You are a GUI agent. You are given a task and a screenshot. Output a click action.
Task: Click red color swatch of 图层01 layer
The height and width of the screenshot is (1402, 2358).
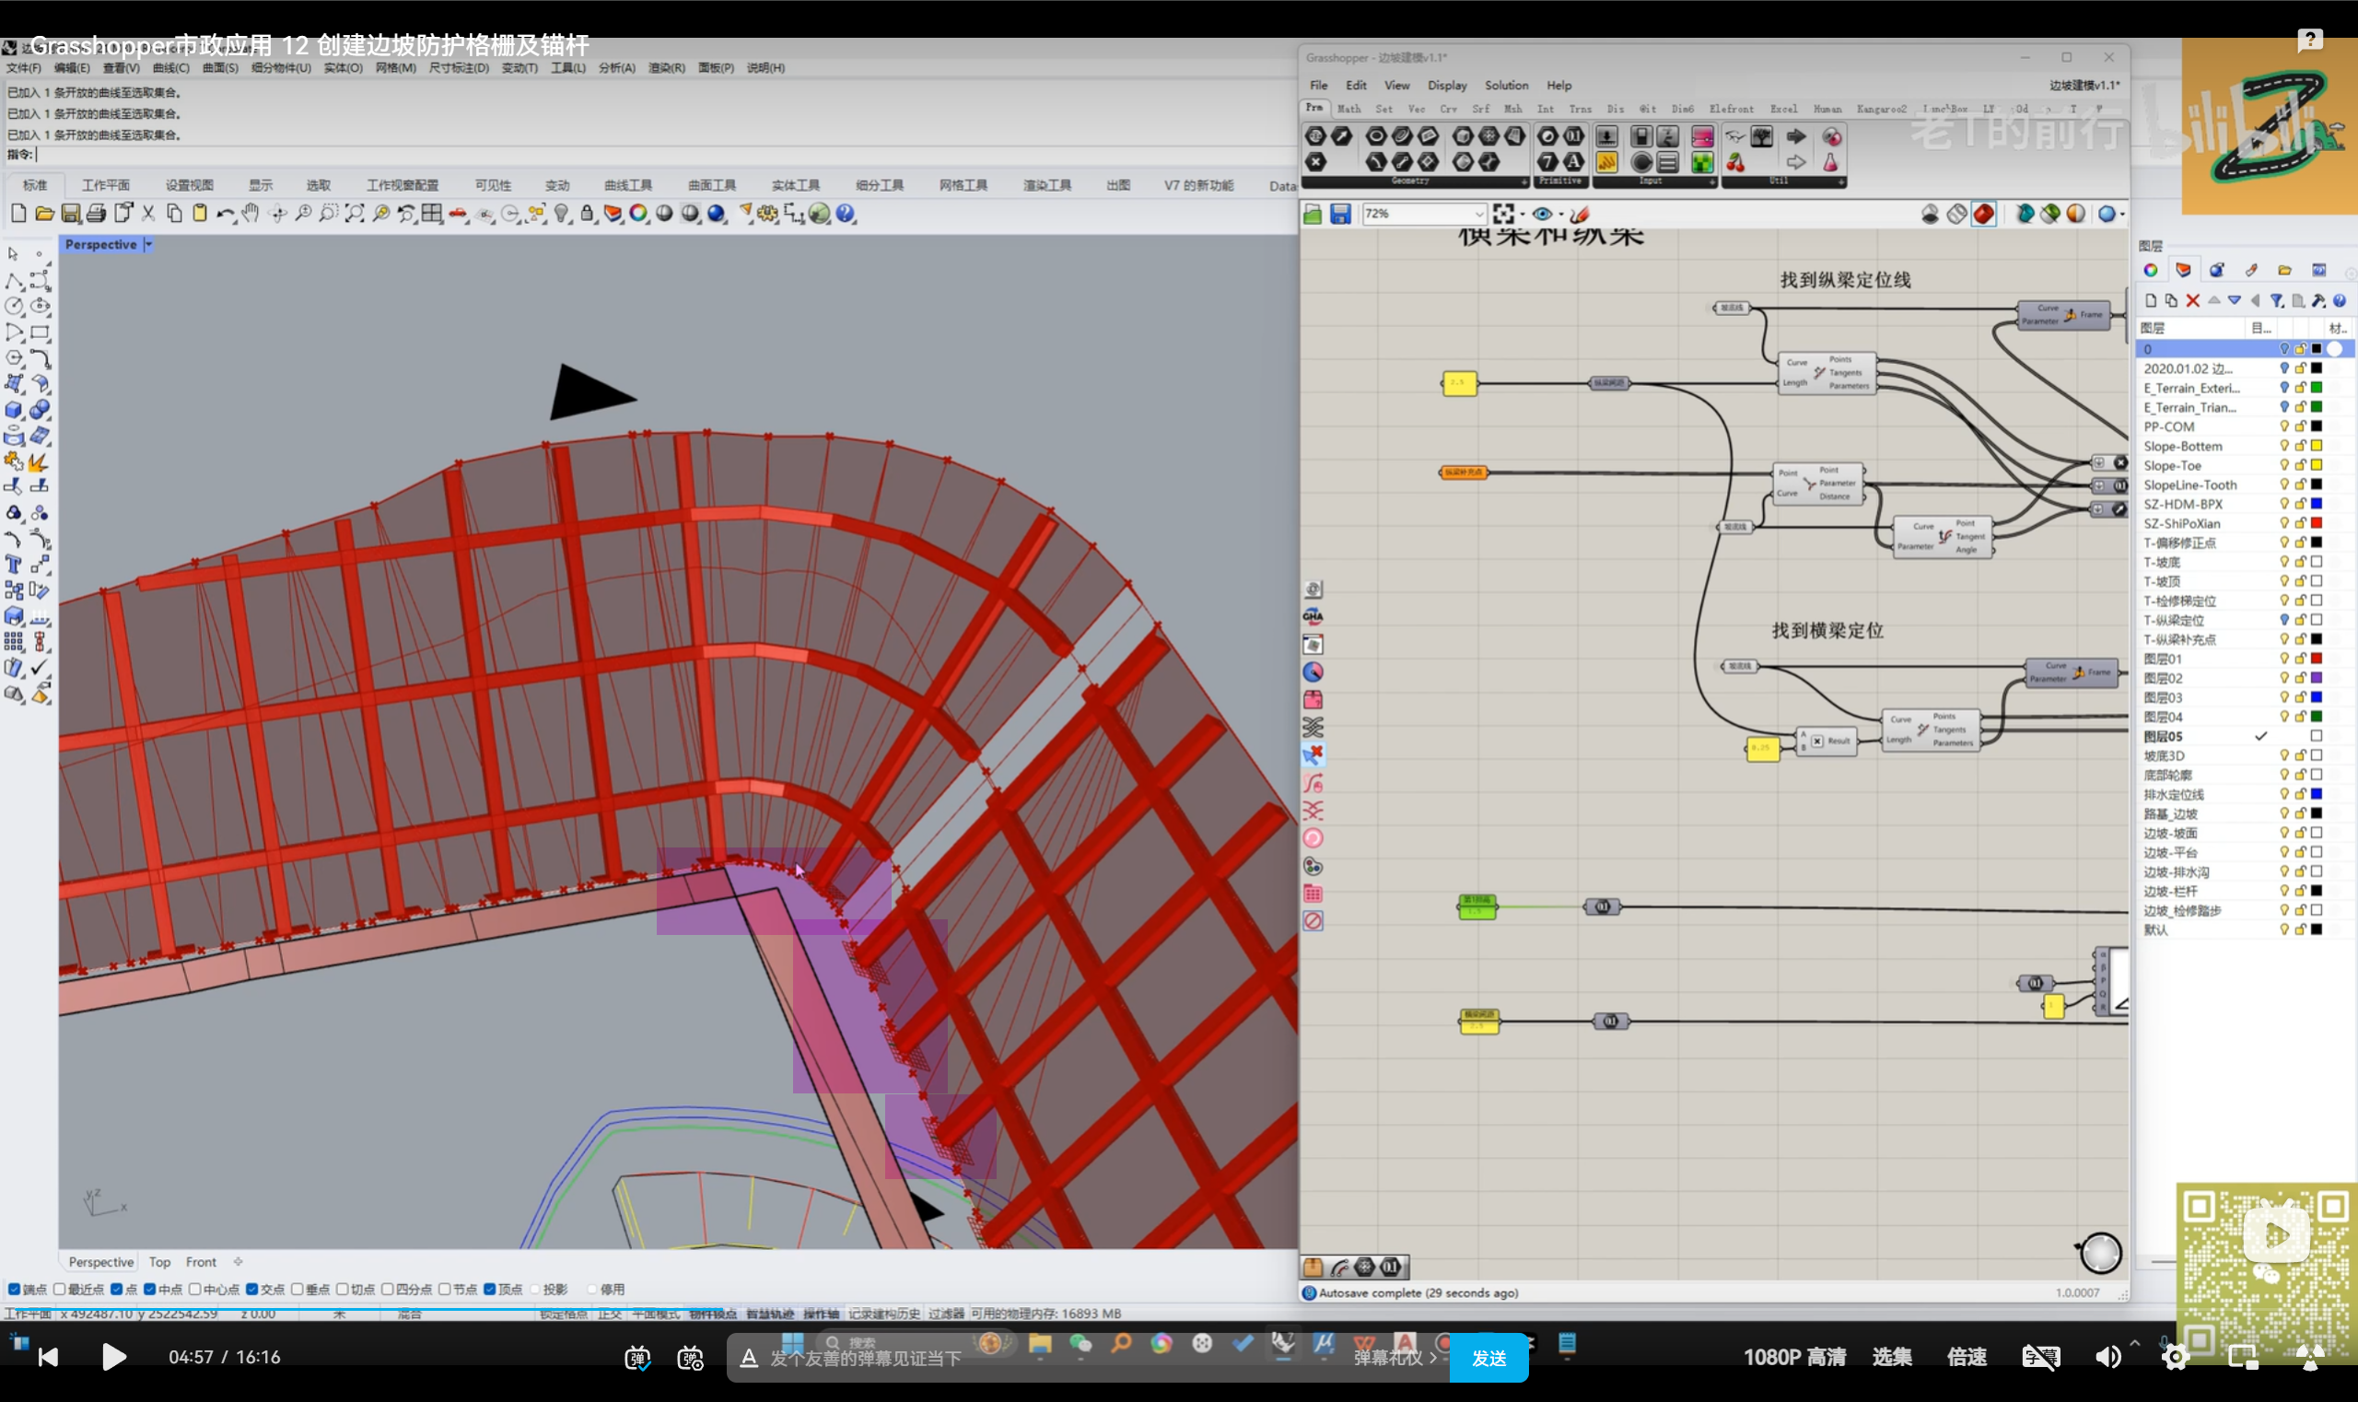[2317, 659]
